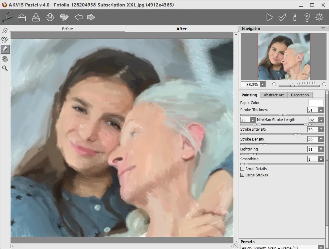Switch to the Before tab
Screen dimensions: 329x249
67,29
